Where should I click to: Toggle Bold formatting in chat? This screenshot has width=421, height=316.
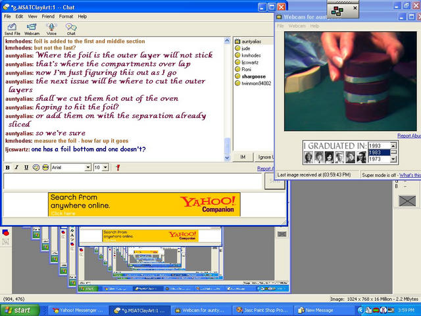7,167
